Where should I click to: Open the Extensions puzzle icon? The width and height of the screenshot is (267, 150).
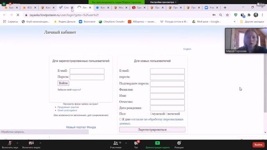[249, 15]
